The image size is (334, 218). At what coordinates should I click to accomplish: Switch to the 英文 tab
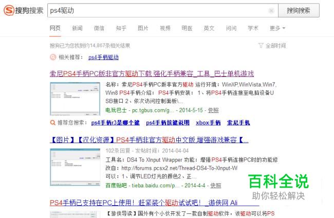click(x=209, y=28)
